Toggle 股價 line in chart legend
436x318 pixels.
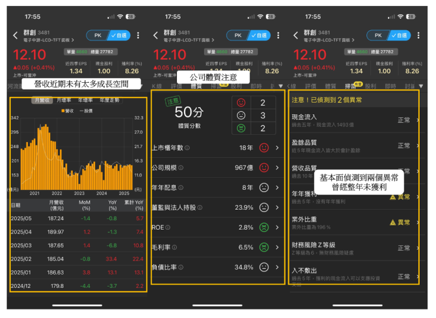86,111
